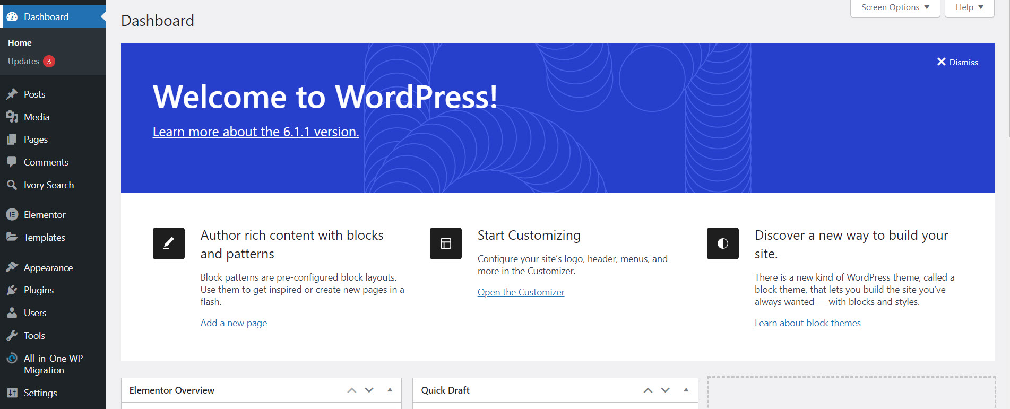Collapse the Elementor Overview panel
Viewport: 1010px width, 409px height.
point(390,390)
